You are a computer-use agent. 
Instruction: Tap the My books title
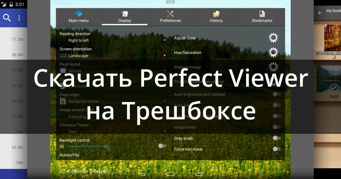334,11
